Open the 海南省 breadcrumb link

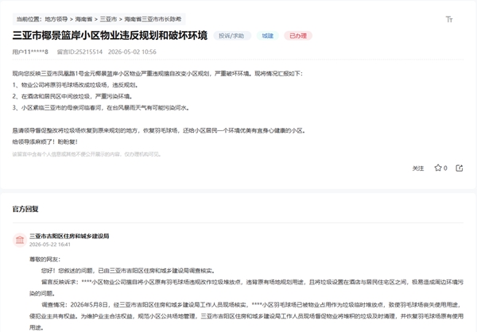[83, 19]
